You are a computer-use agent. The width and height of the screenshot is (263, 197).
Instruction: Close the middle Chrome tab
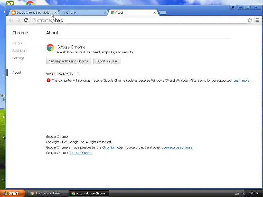pyautogui.click(x=105, y=13)
